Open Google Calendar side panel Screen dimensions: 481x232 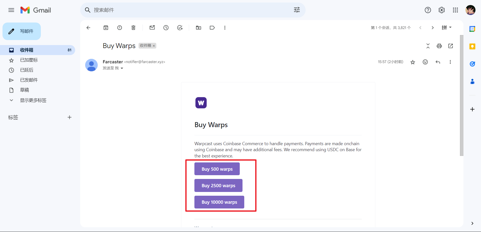[472, 29]
